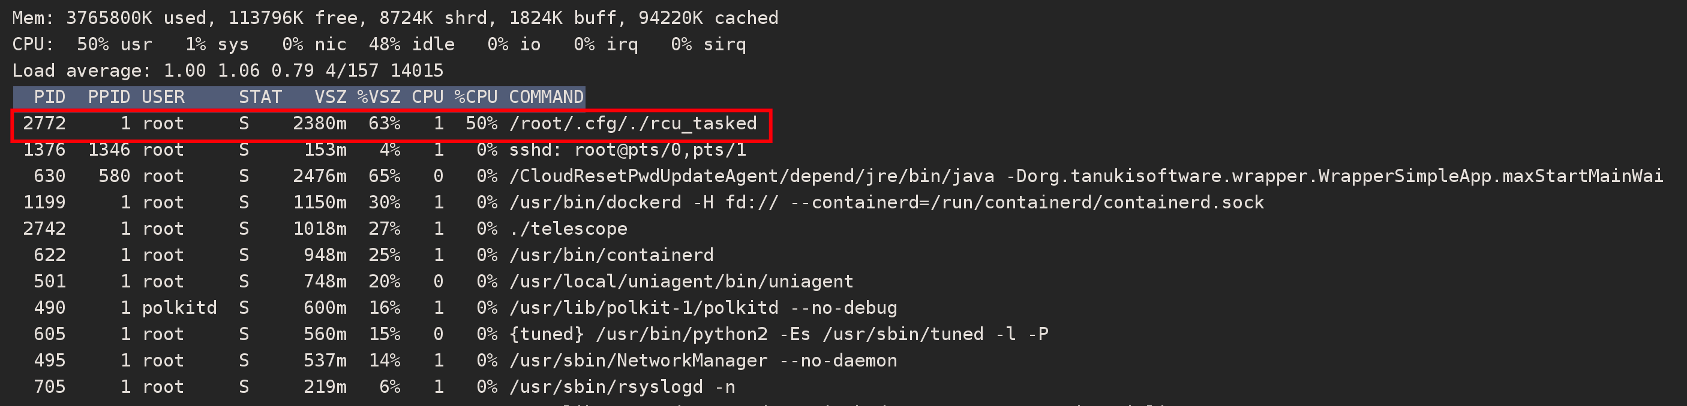Click the %VSZ column header
Screen dimensions: 1687x406
379,98
